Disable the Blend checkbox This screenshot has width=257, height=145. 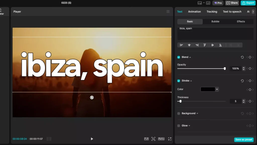click(179, 57)
